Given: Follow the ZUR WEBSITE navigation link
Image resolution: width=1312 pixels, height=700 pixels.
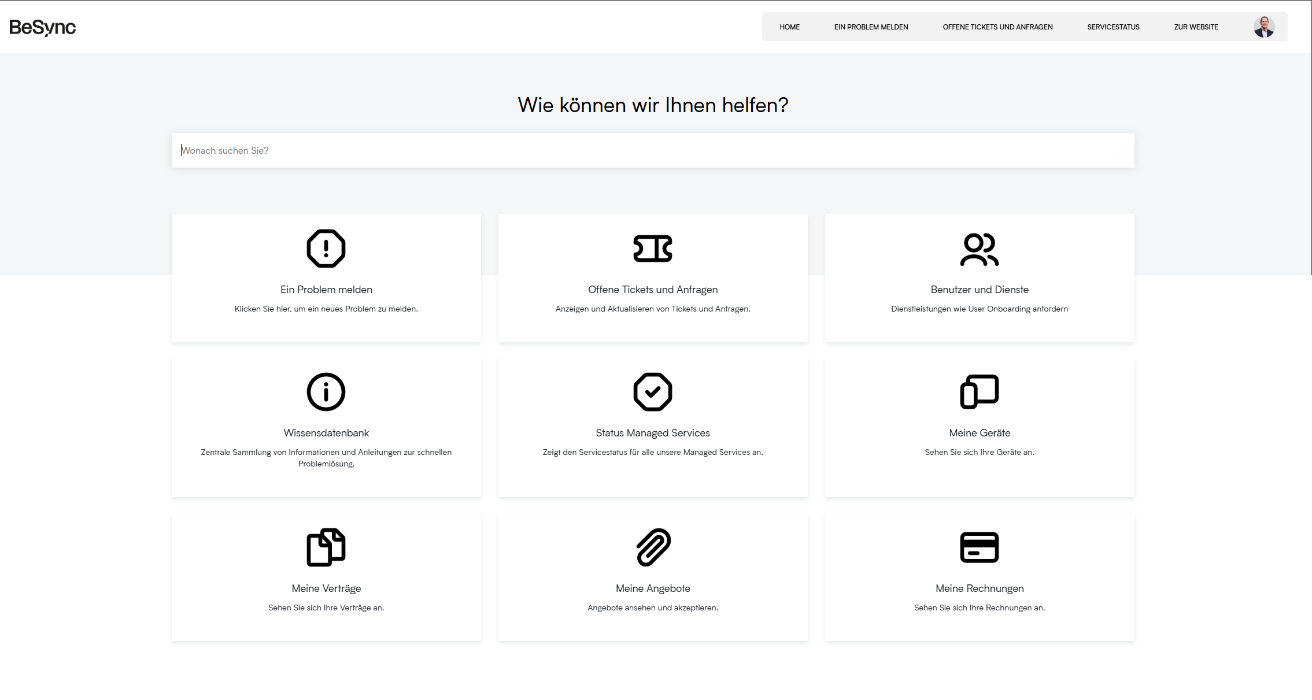Looking at the screenshot, I should [1196, 27].
